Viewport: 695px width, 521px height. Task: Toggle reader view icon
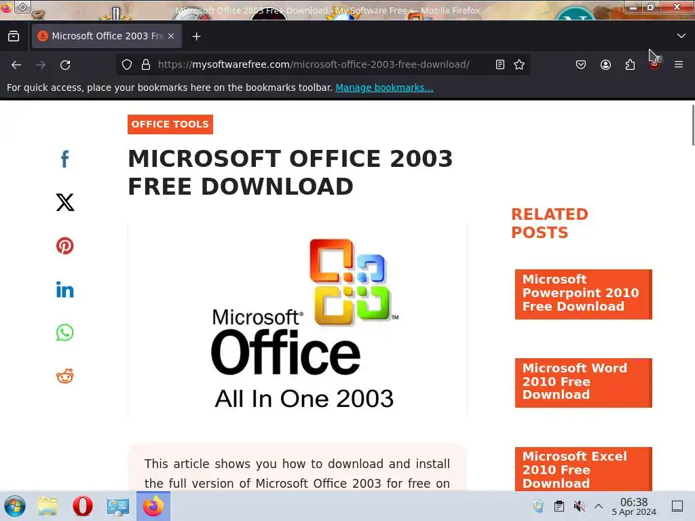point(500,64)
